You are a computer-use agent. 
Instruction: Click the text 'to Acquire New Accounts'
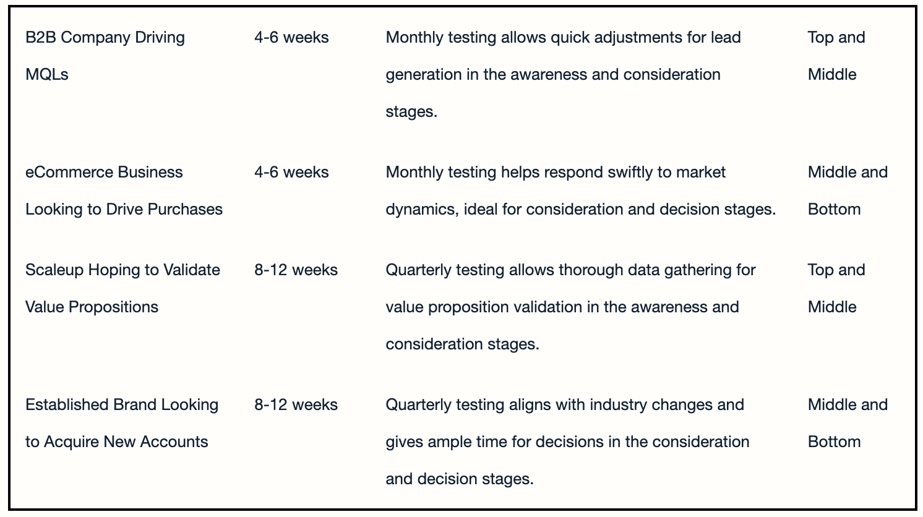click(x=116, y=442)
